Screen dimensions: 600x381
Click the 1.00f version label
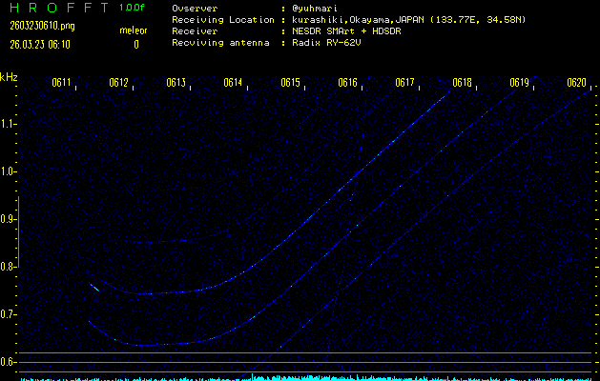point(133,8)
